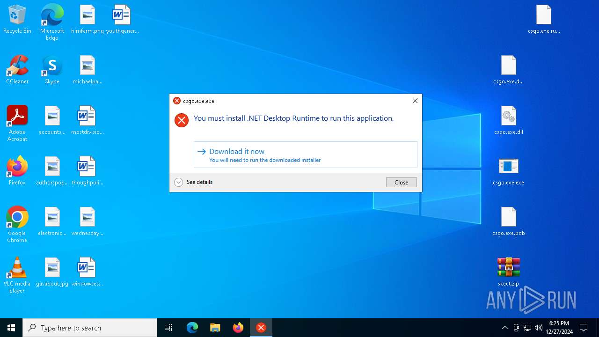Open the CCleaner desktop shortcut
Screen dimensions: 599x337
pos(17,70)
